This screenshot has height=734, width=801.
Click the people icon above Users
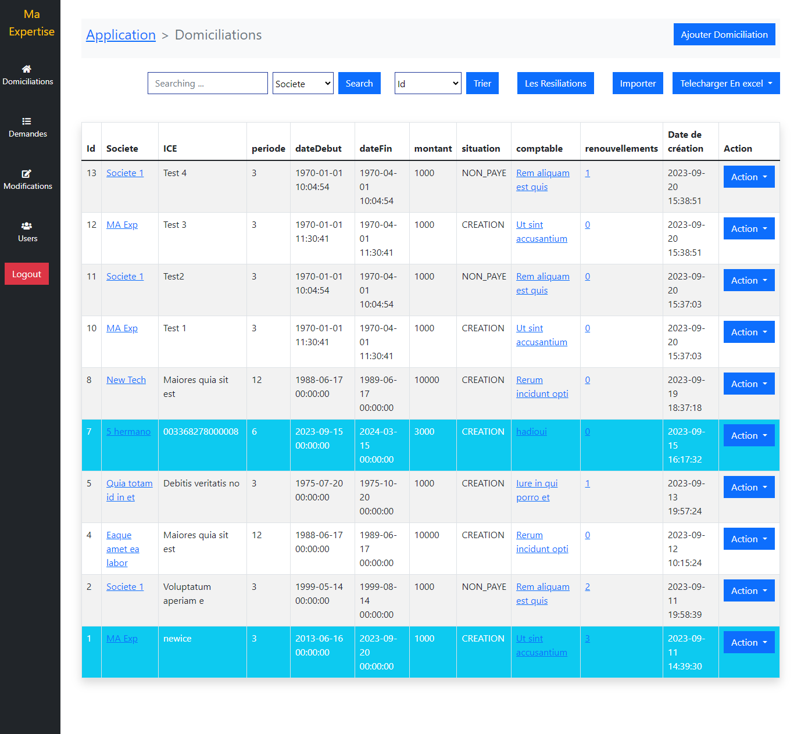(27, 226)
